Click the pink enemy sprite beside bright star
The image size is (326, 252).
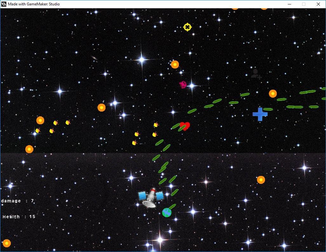183,85
